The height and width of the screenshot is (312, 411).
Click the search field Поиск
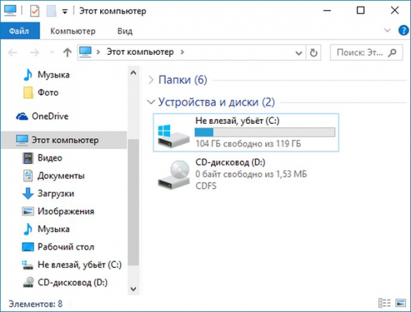point(366,53)
